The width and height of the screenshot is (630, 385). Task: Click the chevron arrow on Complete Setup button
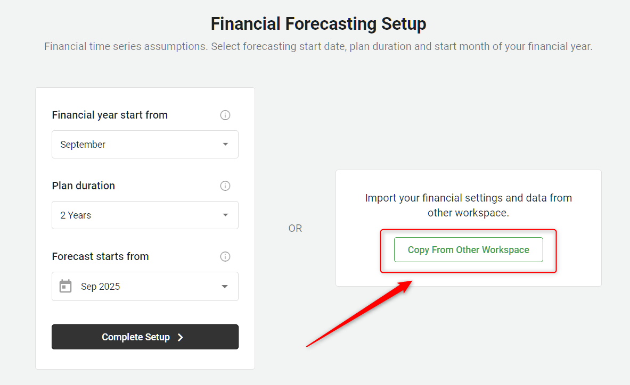point(181,337)
